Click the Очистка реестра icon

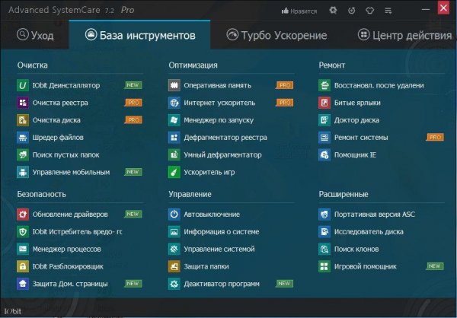point(23,103)
